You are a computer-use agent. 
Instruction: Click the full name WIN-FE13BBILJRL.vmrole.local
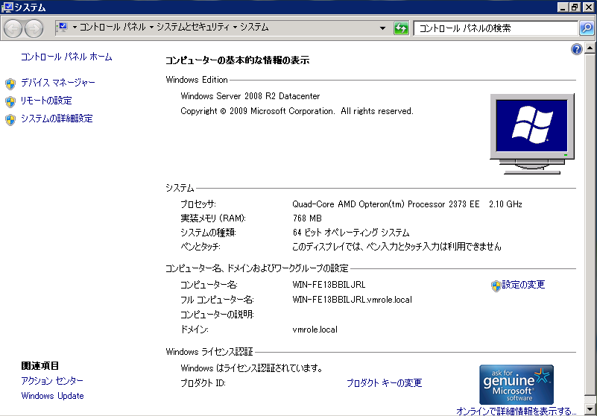(x=353, y=300)
